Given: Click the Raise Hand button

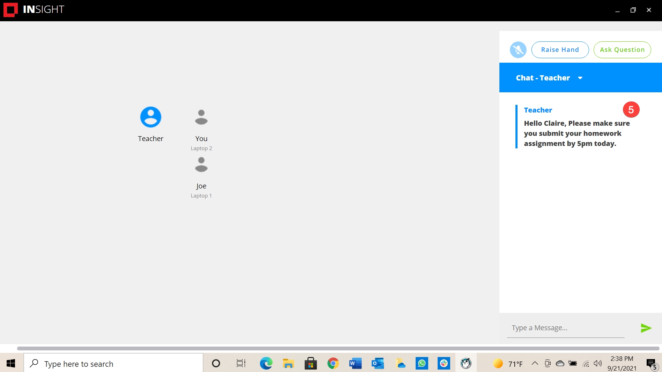Looking at the screenshot, I should point(560,50).
